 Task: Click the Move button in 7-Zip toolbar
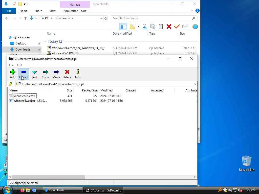[56, 74]
